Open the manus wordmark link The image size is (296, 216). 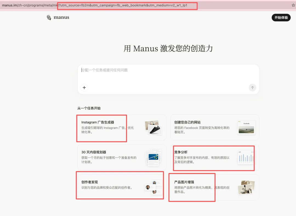pyautogui.click(x=61, y=17)
